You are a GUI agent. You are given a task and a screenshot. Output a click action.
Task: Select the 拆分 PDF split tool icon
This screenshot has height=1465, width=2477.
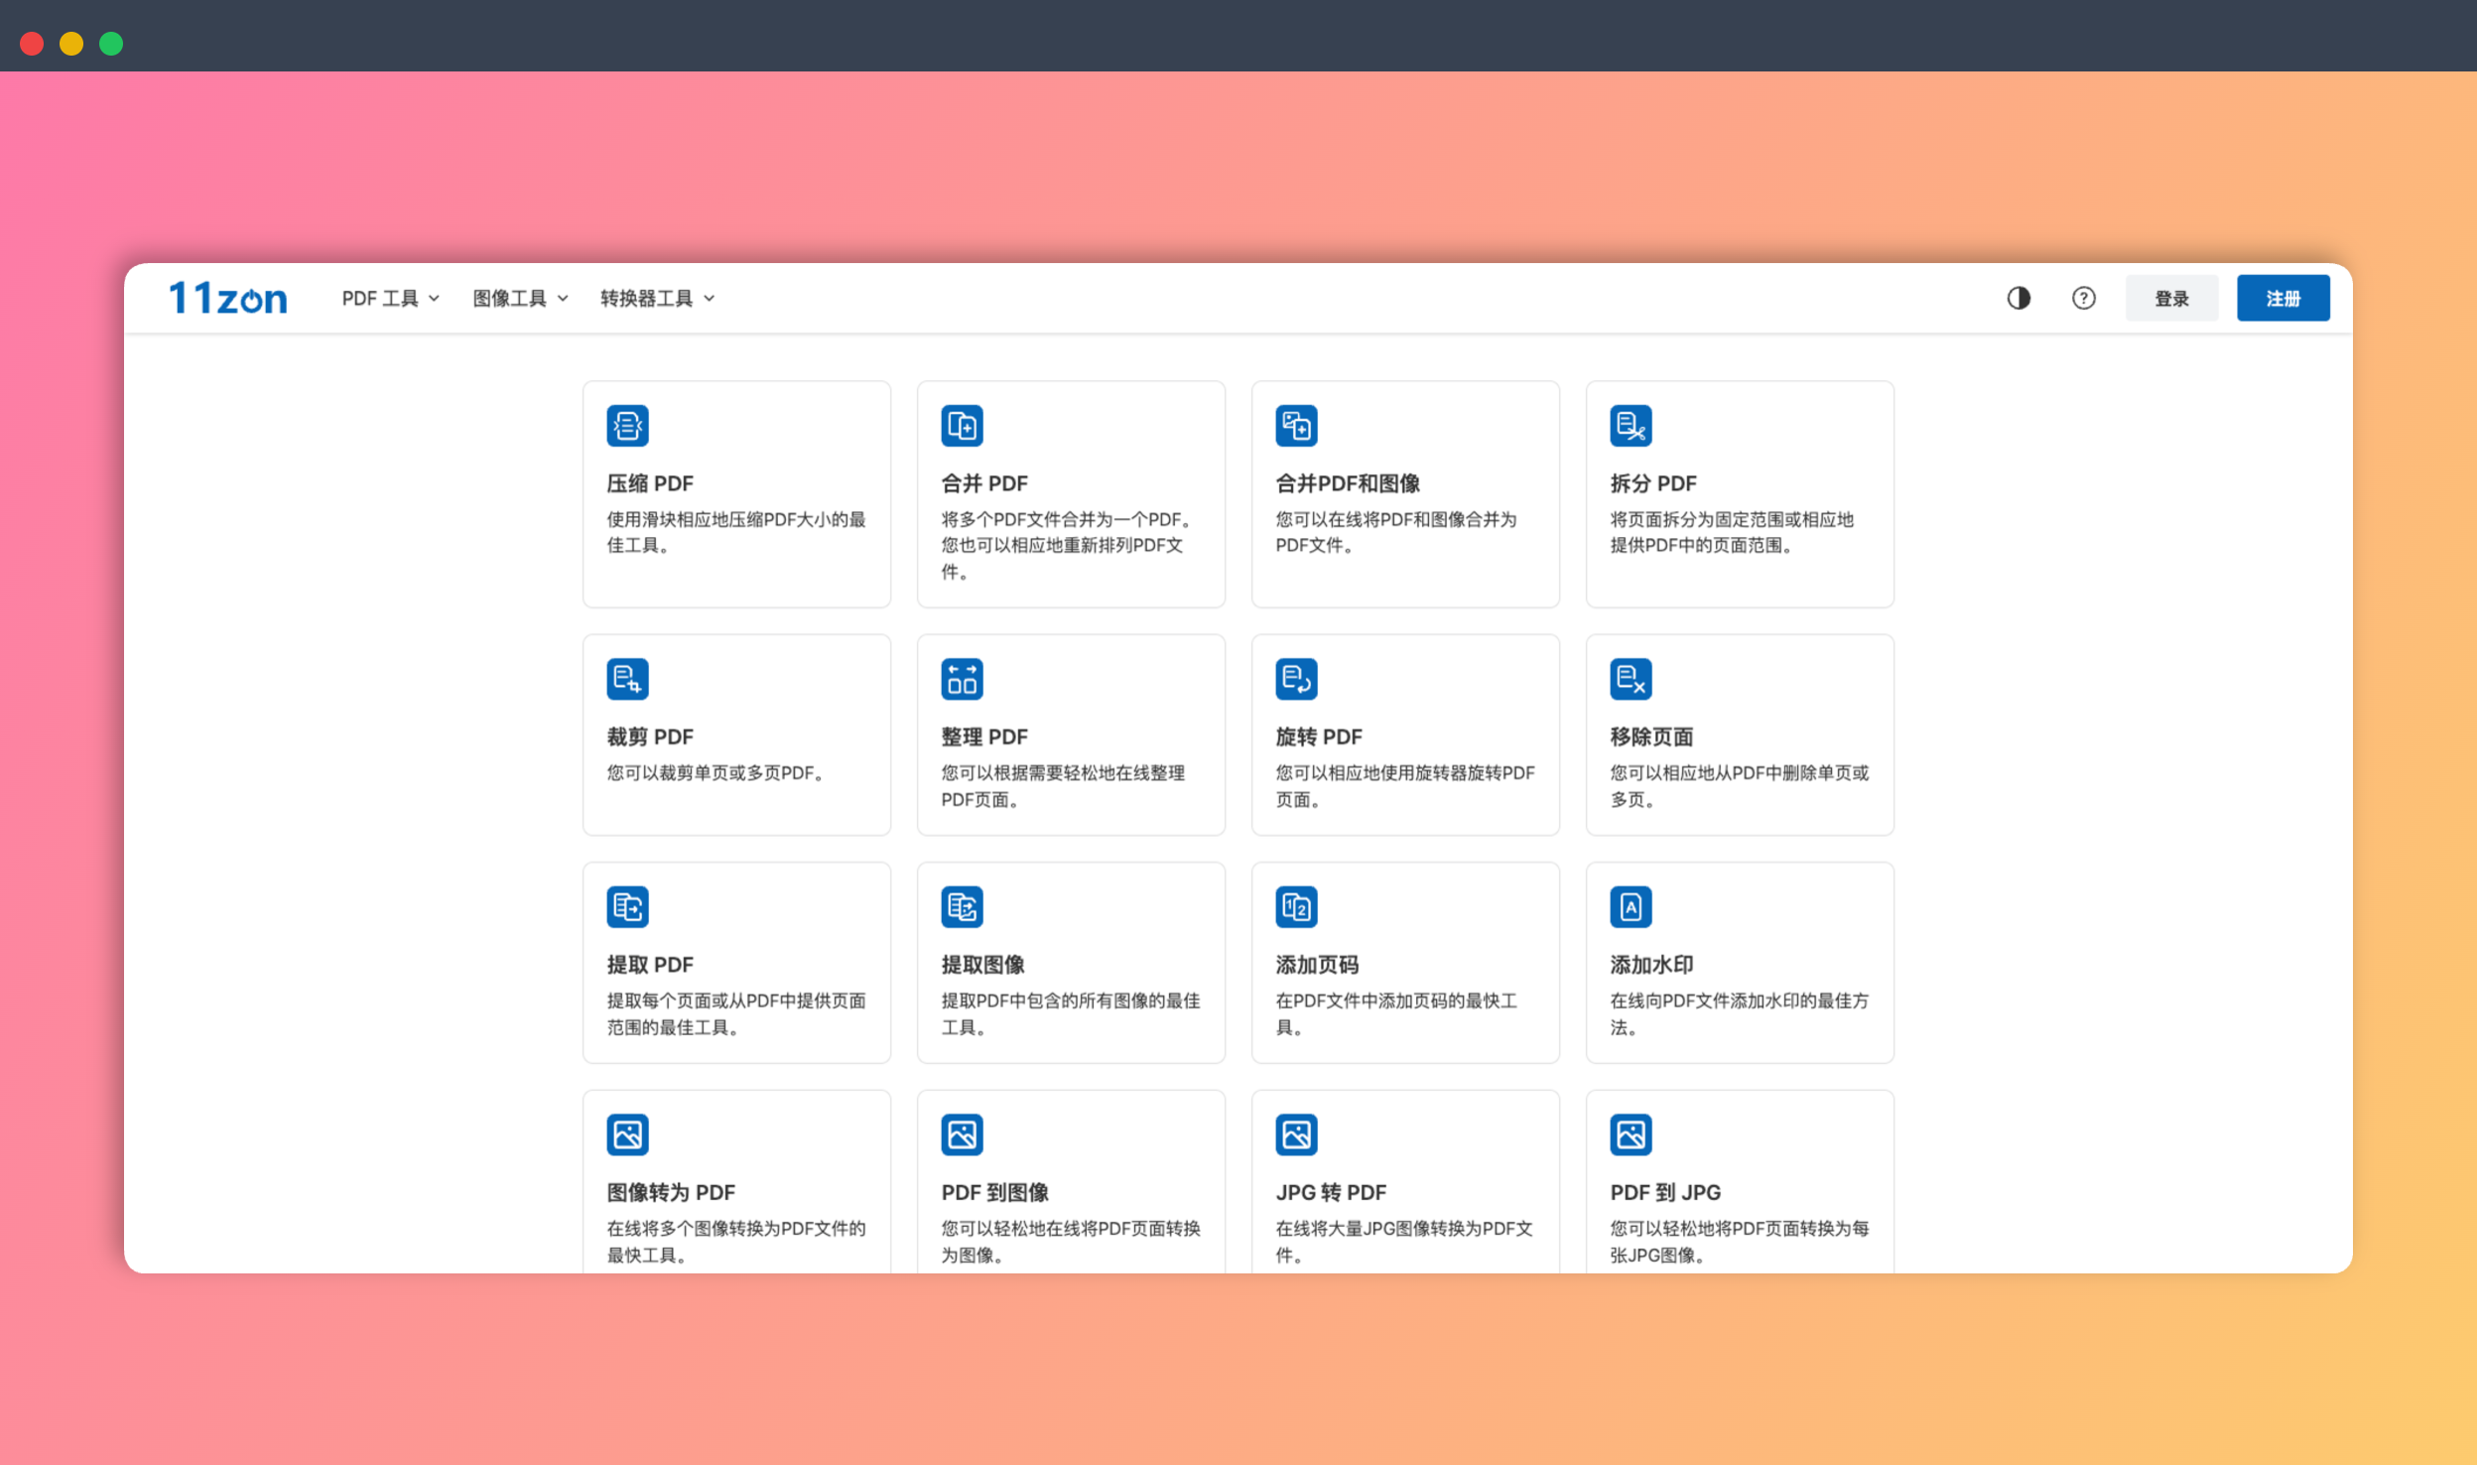(1631, 425)
